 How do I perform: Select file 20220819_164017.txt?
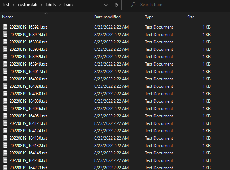click(x=28, y=72)
